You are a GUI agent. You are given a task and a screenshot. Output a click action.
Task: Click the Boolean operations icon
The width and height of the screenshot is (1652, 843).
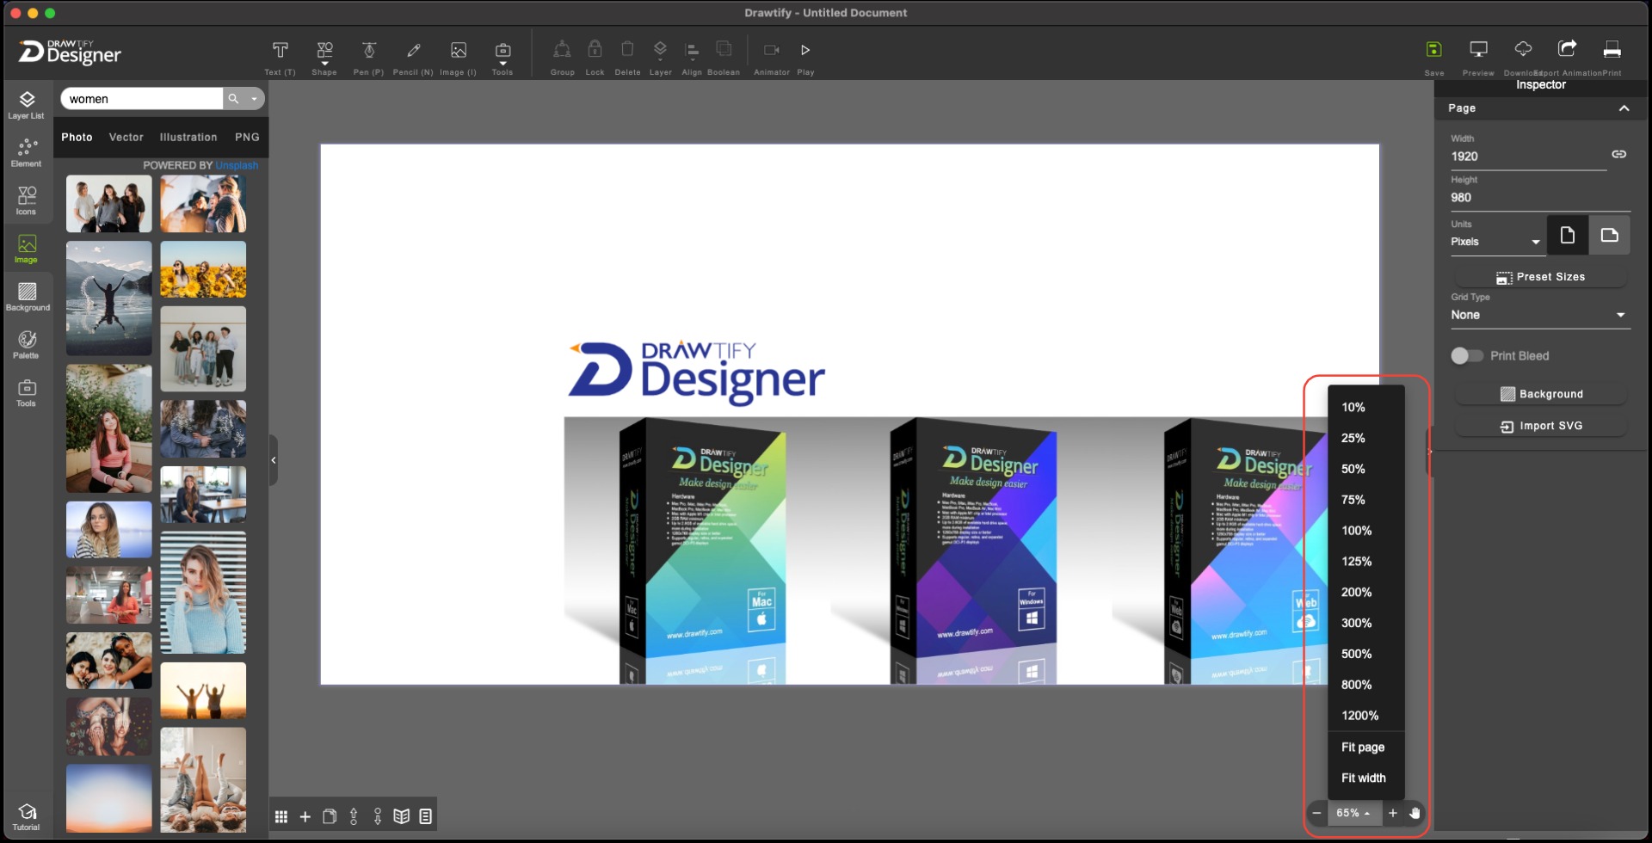pyautogui.click(x=724, y=57)
